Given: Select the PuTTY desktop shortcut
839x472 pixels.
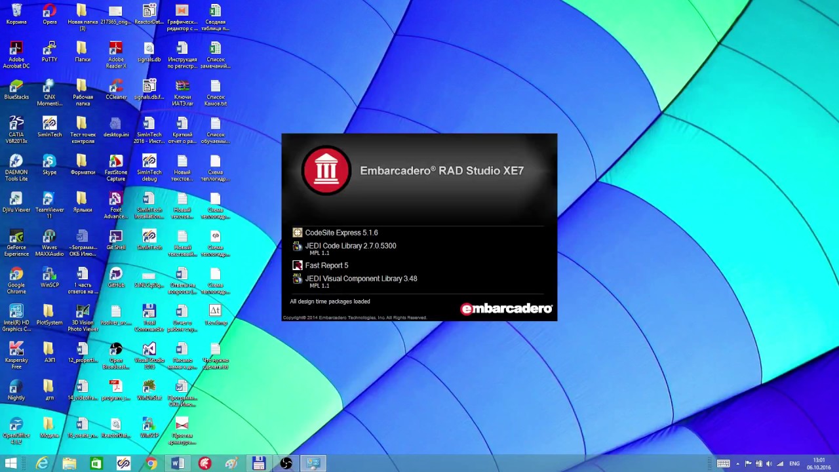Looking at the screenshot, I should [x=50, y=52].
